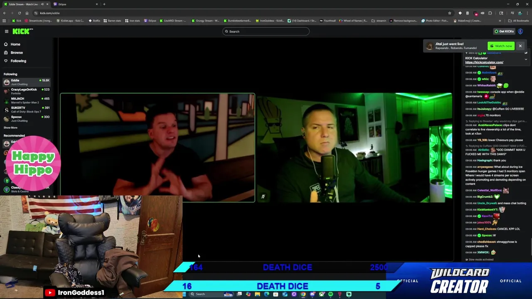
Task: Click the Windows taskbar Search box
Action: [211, 294]
